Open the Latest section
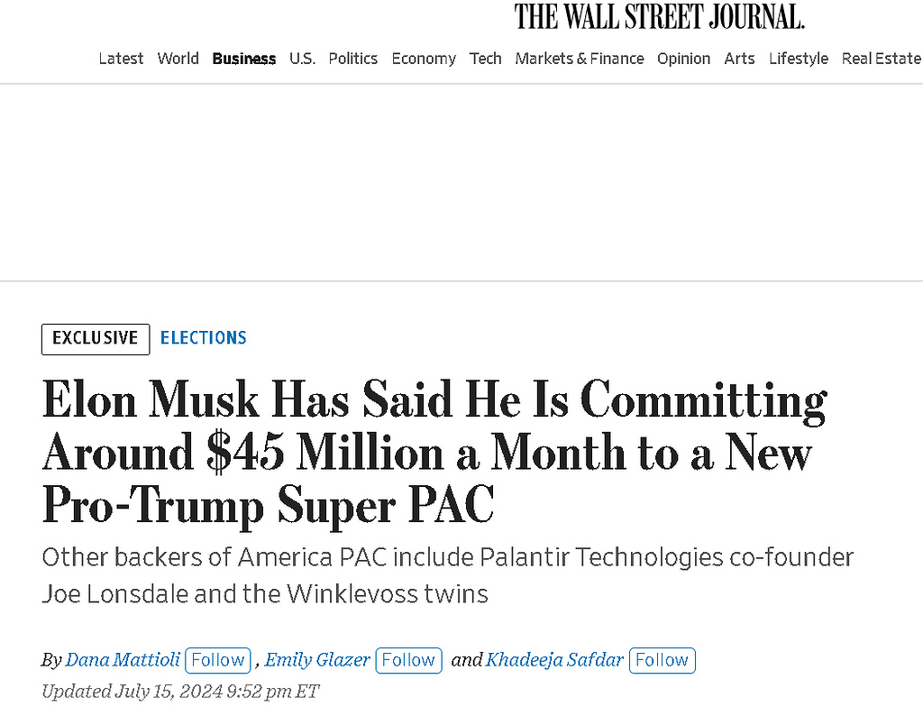Viewport: 923px width, 716px height. [x=121, y=59]
